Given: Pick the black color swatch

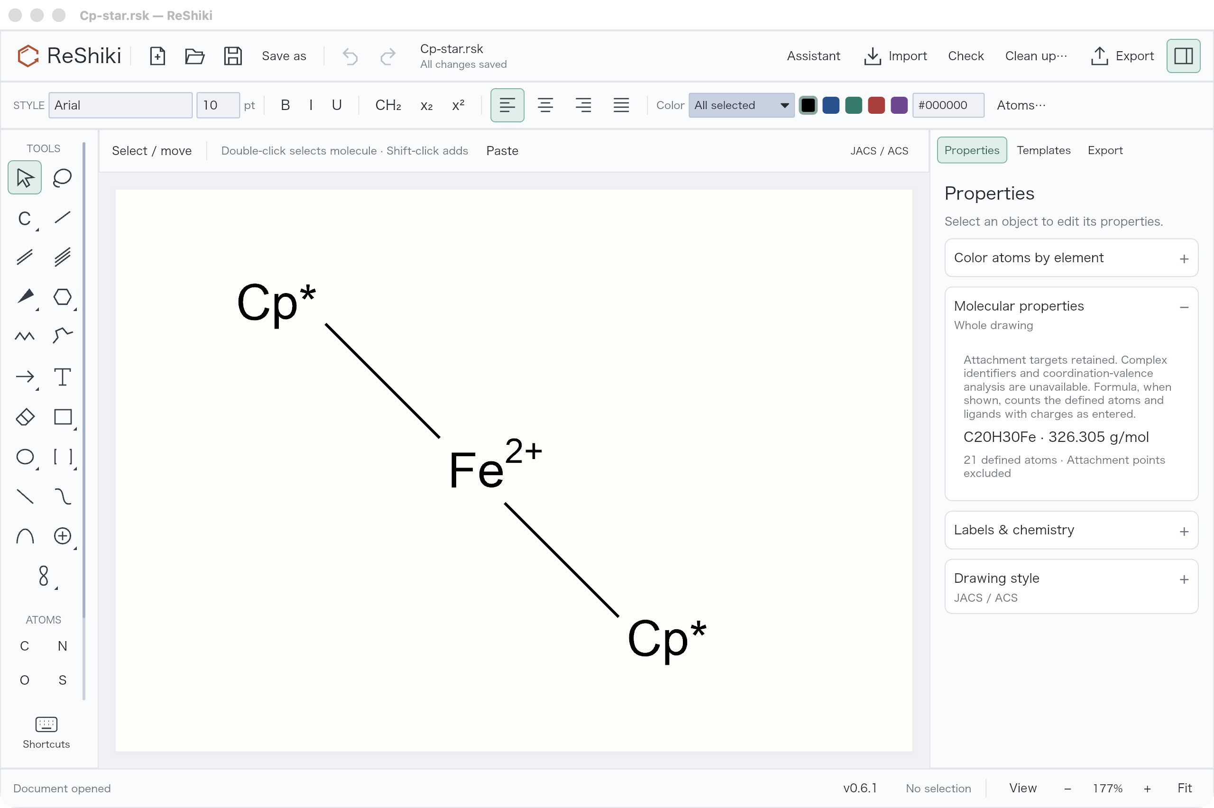Looking at the screenshot, I should 808,105.
